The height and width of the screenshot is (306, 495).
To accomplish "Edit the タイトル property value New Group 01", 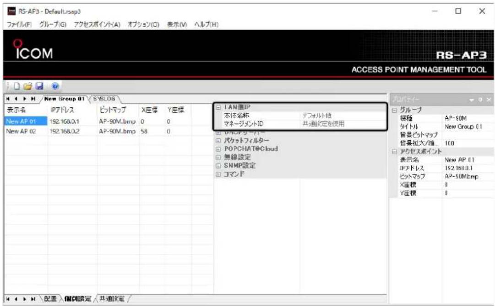I will [468, 127].
